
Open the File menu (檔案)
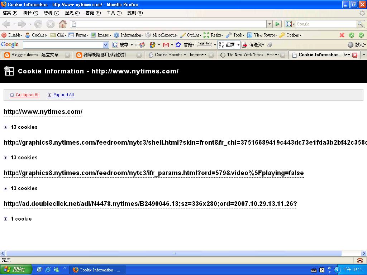(10, 13)
